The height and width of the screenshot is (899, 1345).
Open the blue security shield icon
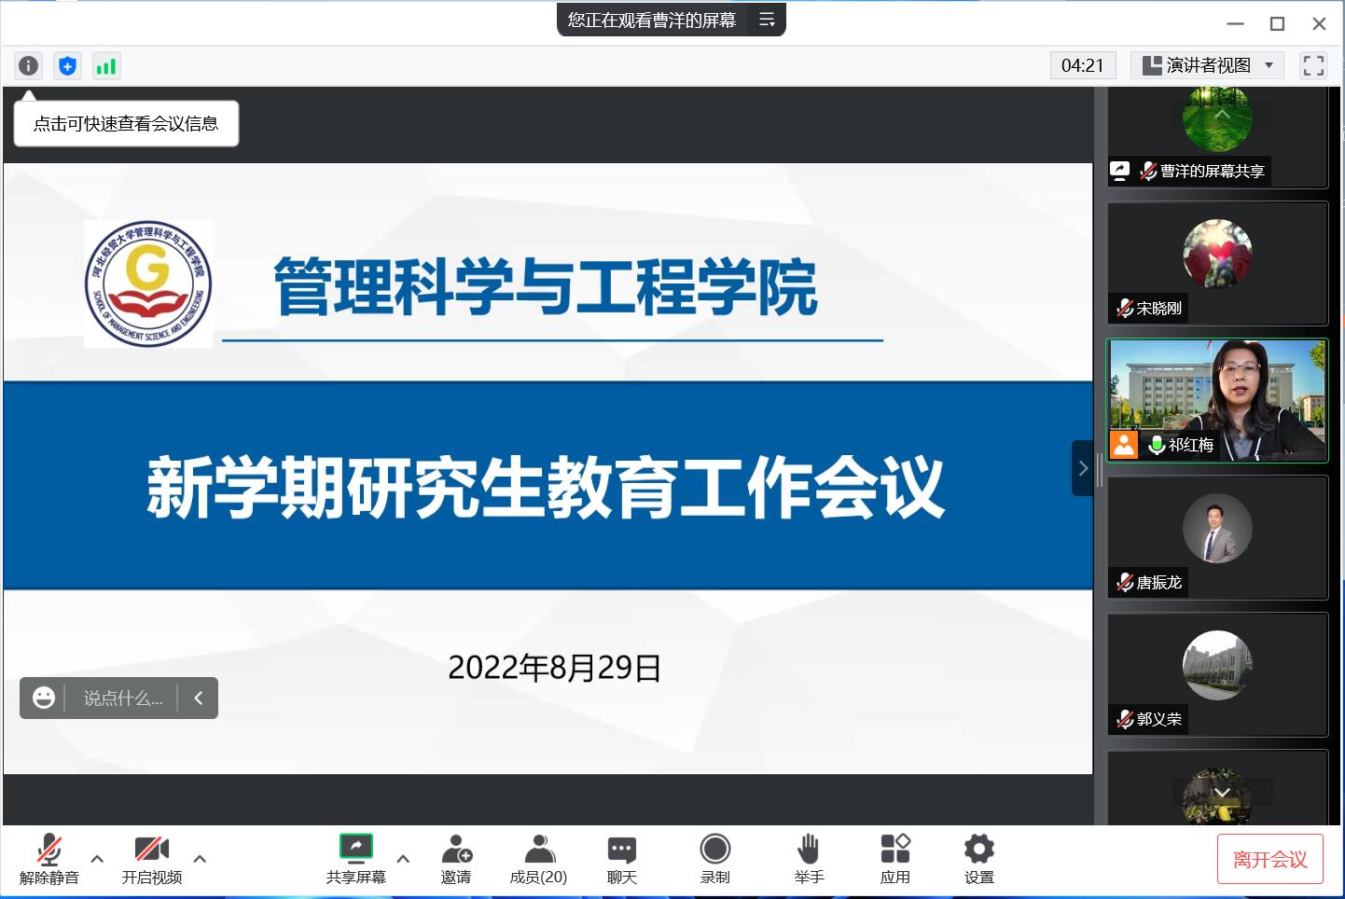pyautogui.click(x=67, y=65)
